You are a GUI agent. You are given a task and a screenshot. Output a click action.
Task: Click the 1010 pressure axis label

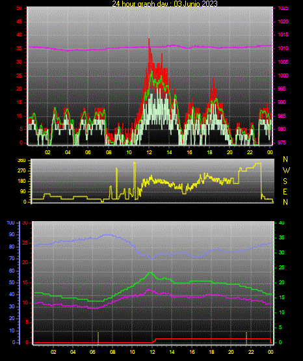(283, 48)
